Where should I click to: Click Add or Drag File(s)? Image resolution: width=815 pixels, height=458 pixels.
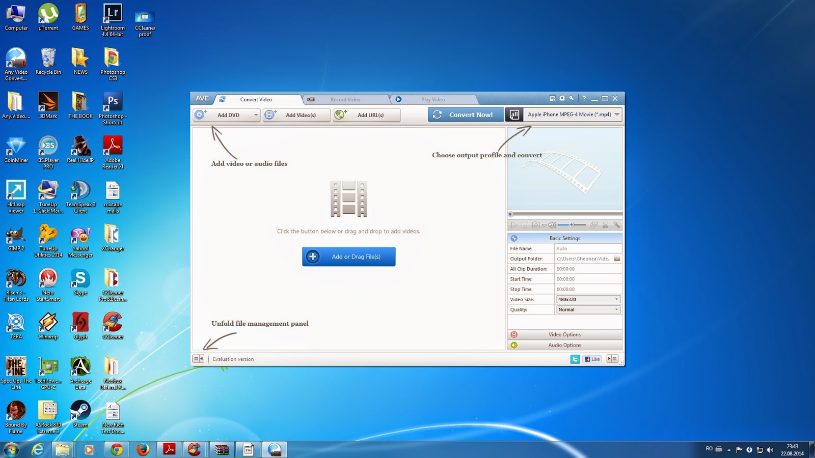348,256
